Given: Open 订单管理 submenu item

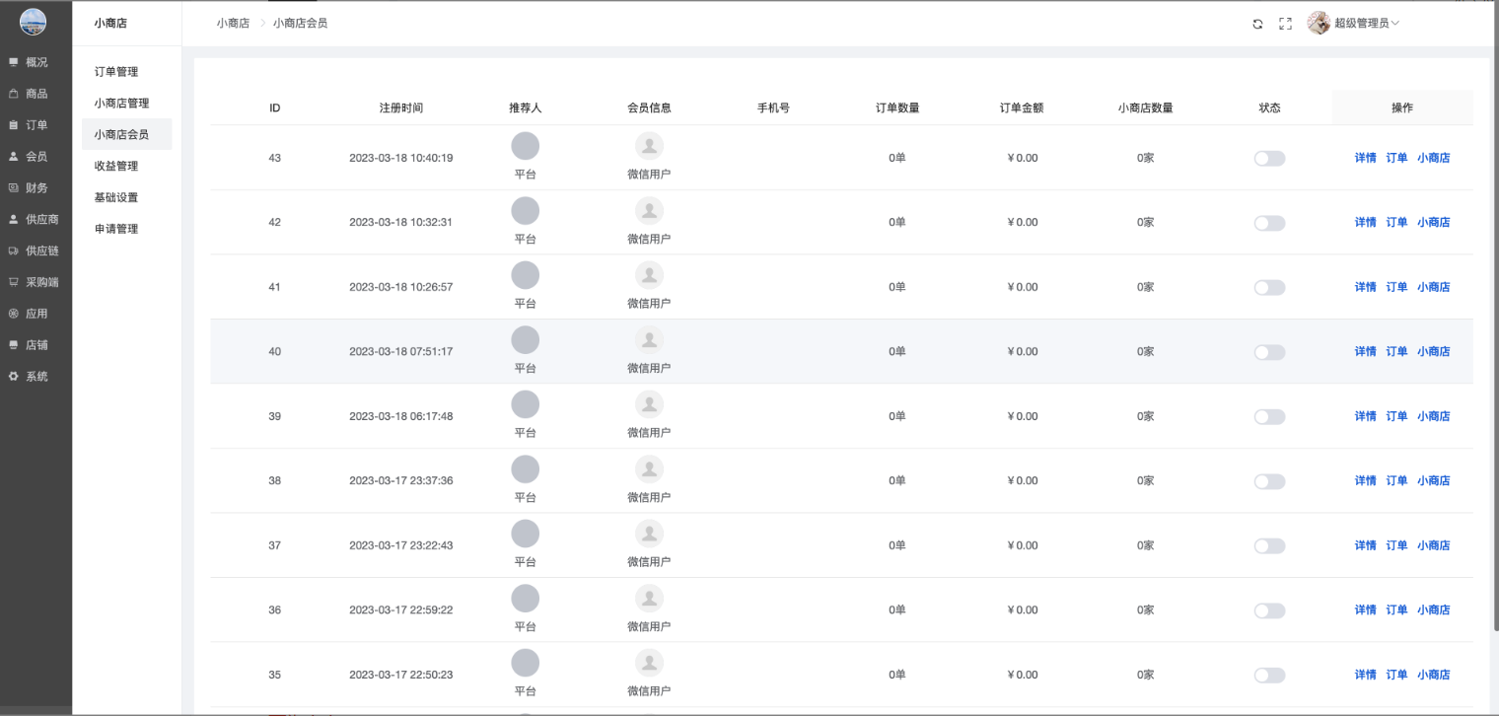Looking at the screenshot, I should (116, 72).
